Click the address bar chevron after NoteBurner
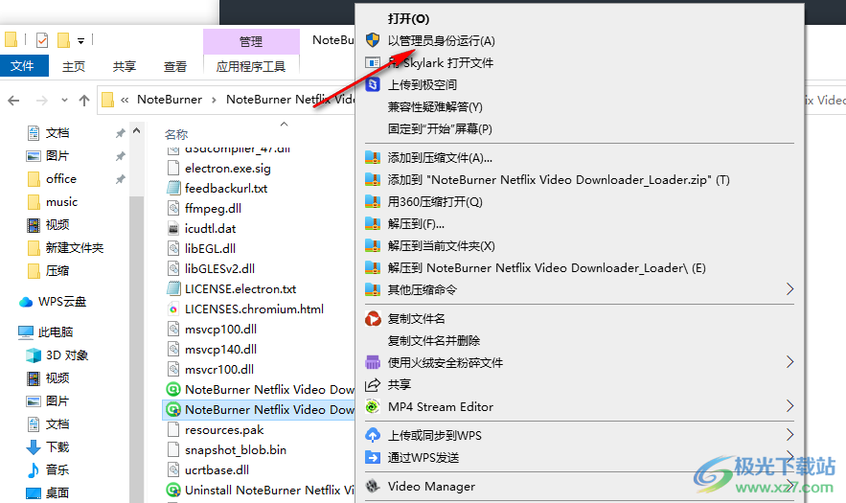The image size is (846, 503). 215,100
